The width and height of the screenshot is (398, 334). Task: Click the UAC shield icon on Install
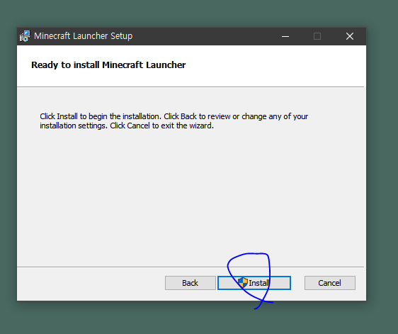[x=243, y=282]
